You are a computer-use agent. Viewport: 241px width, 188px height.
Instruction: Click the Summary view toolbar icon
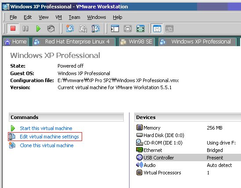(x=157, y=29)
